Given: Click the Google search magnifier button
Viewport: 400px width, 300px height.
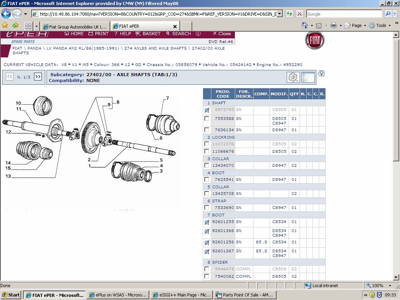Looking at the screenshot, I should click(x=388, y=14).
